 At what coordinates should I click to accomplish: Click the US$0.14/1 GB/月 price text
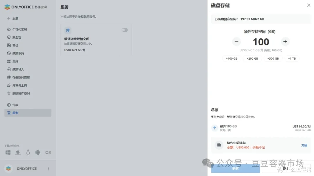75,50
